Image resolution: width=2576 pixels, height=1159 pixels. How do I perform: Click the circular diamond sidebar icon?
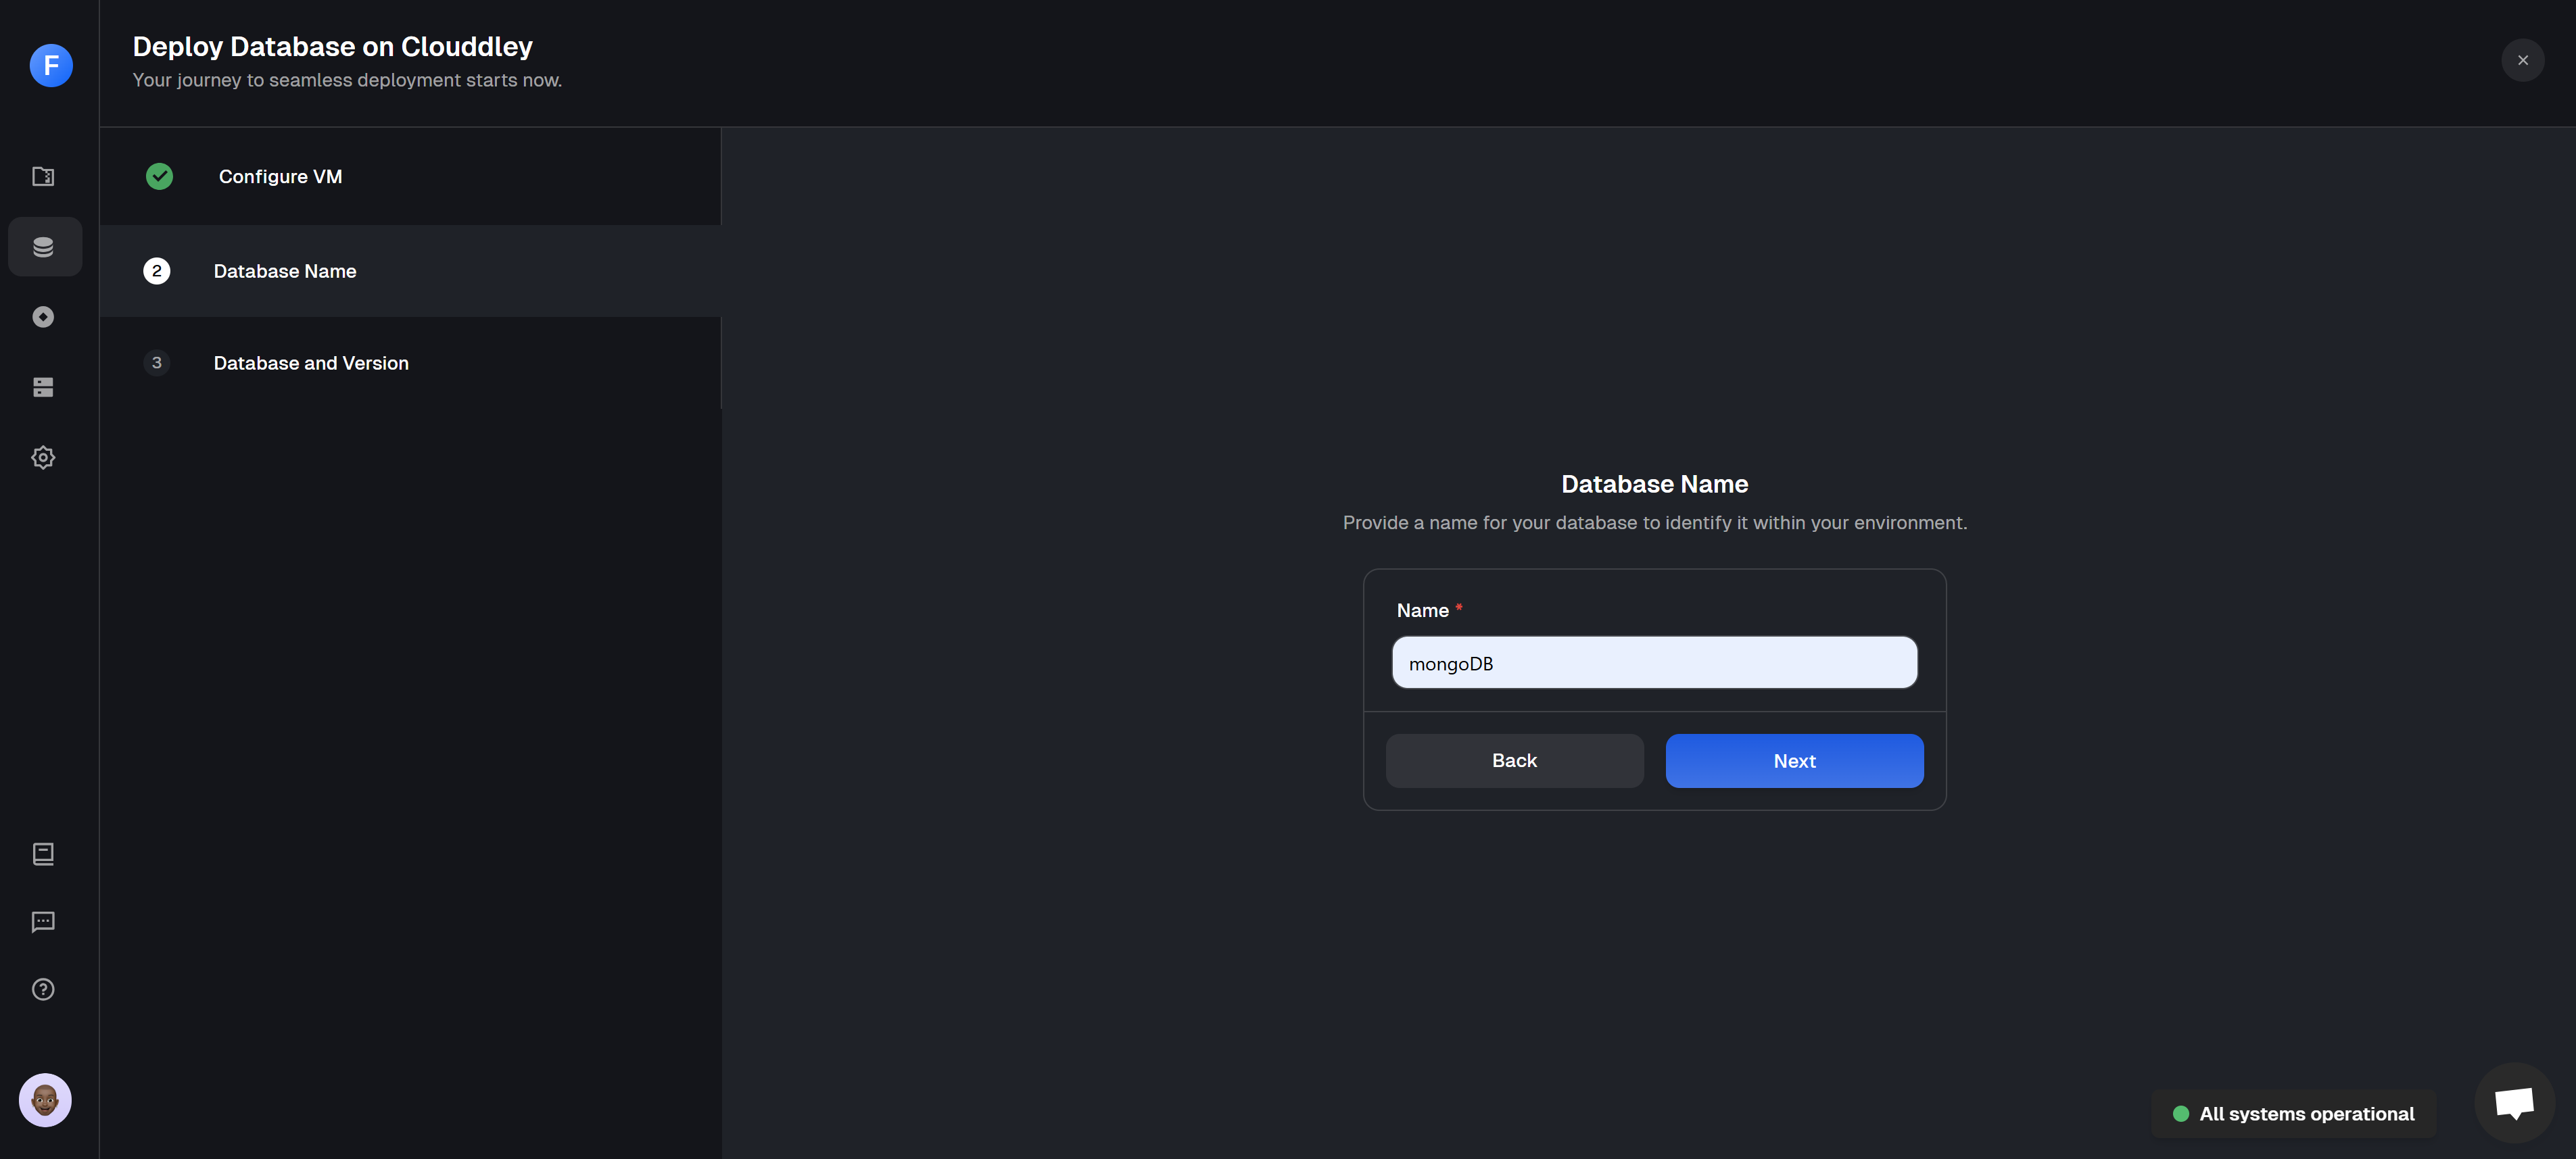point(43,317)
